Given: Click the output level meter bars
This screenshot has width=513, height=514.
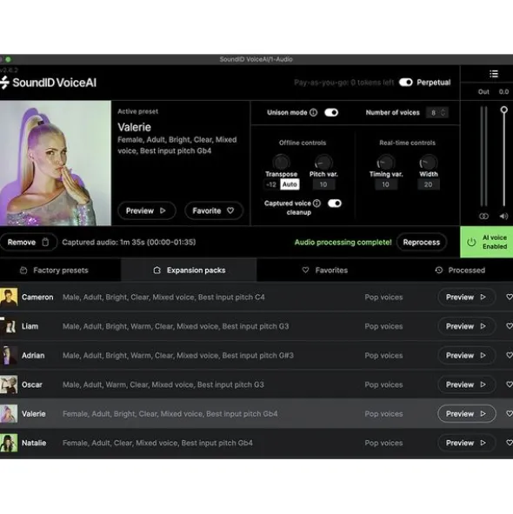Looking at the screenshot, I should click(483, 157).
